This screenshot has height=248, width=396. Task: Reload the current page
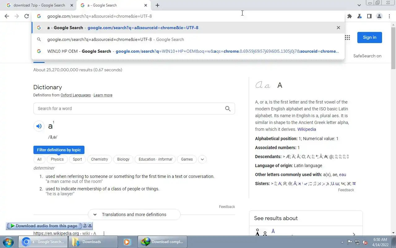pyautogui.click(x=27, y=16)
